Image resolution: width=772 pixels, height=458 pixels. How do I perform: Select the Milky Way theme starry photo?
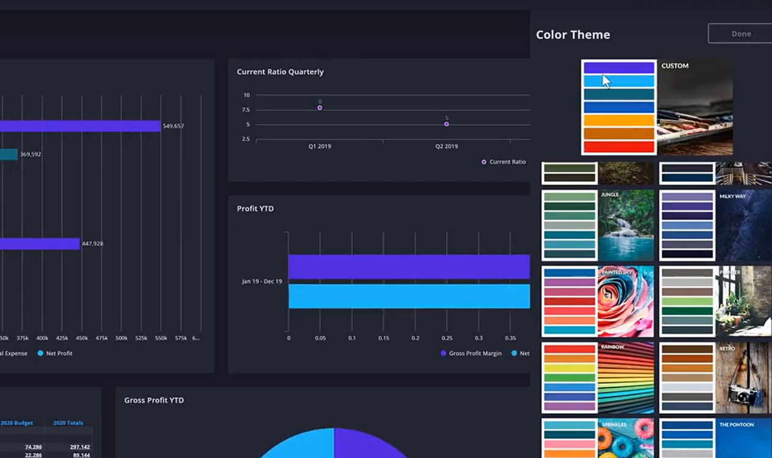click(744, 226)
